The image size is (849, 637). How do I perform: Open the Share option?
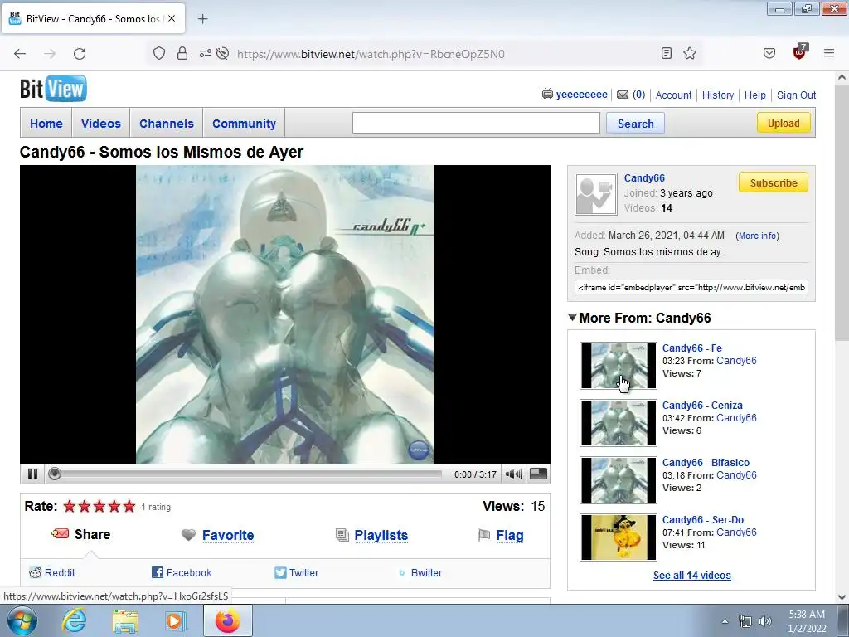coord(92,535)
